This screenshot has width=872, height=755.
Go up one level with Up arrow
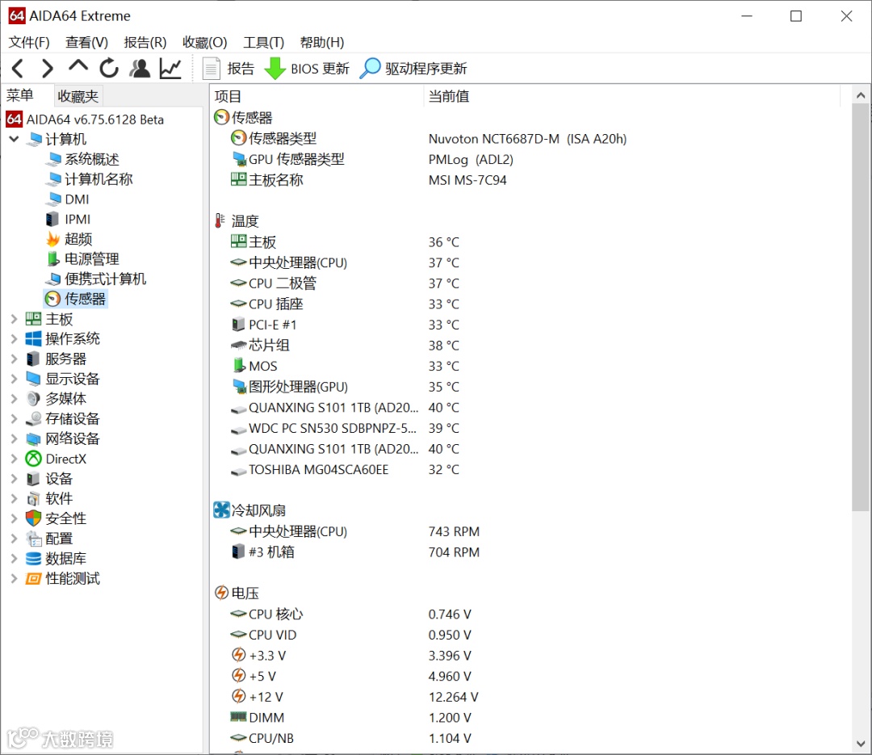point(78,67)
